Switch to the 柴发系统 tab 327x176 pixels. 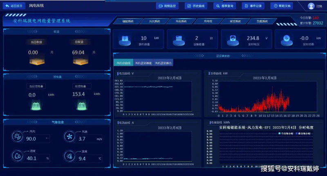235,21
